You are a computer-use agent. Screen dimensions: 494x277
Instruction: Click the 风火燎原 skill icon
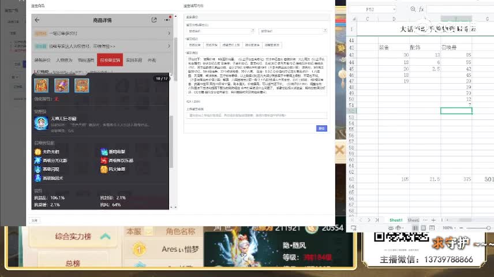104,169
